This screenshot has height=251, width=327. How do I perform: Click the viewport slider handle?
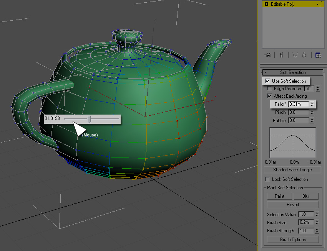coord(89,120)
